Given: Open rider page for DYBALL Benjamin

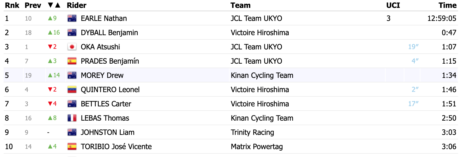Looking at the screenshot, I should click(109, 32).
